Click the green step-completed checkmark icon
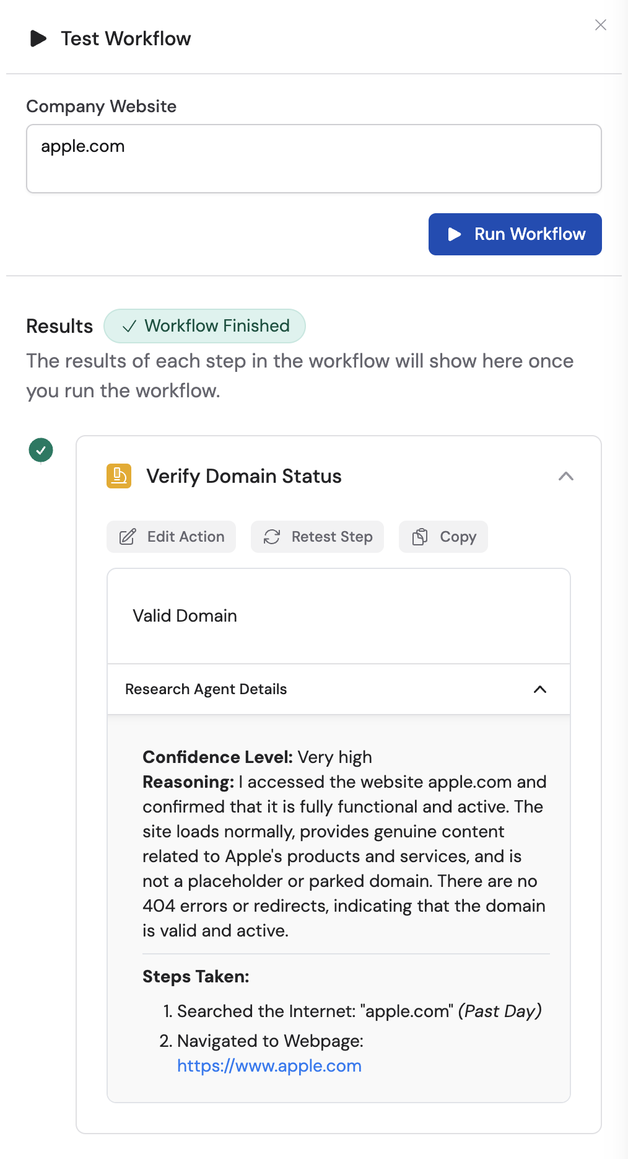The height and width of the screenshot is (1159, 628). click(x=41, y=450)
